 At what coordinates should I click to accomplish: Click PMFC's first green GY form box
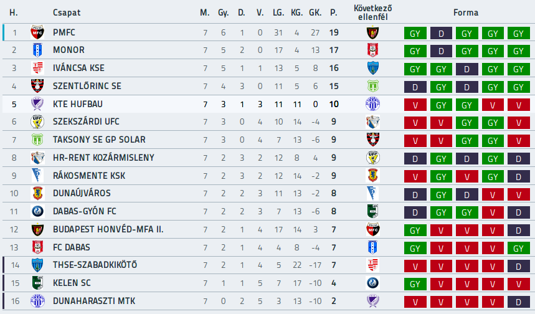click(415, 34)
